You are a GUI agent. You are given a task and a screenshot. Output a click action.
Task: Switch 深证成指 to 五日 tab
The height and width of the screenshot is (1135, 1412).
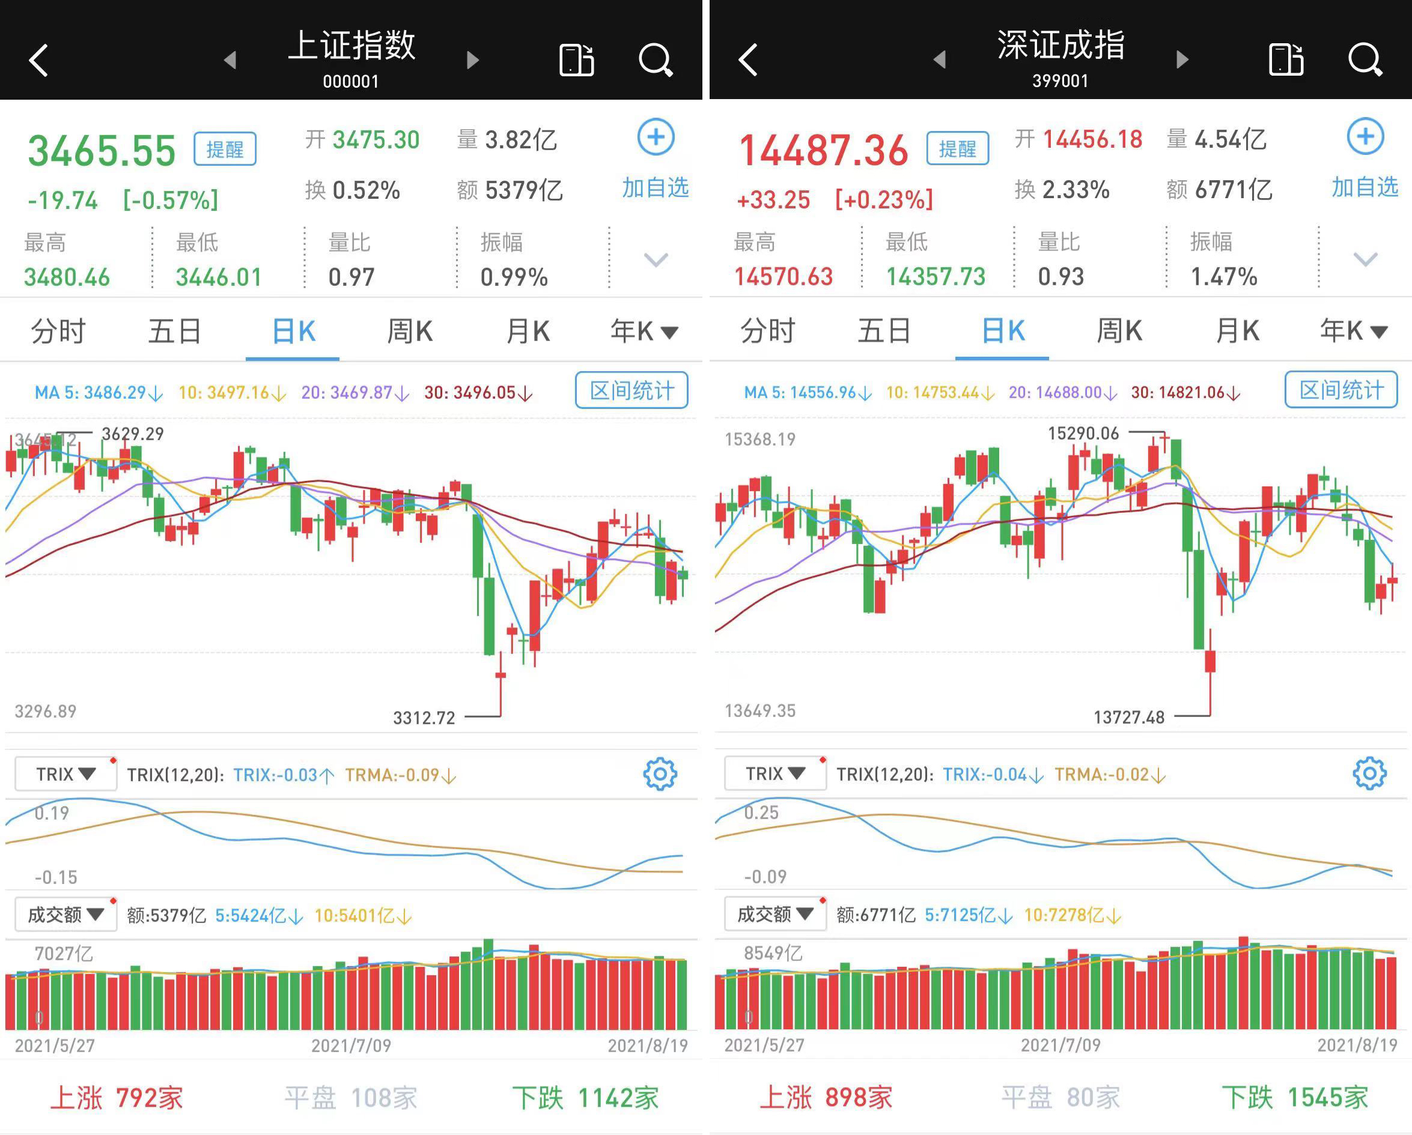pyautogui.click(x=885, y=330)
